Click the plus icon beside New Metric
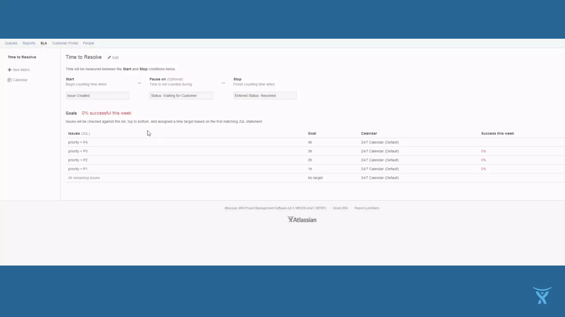This screenshot has height=317, width=565. click(9, 70)
